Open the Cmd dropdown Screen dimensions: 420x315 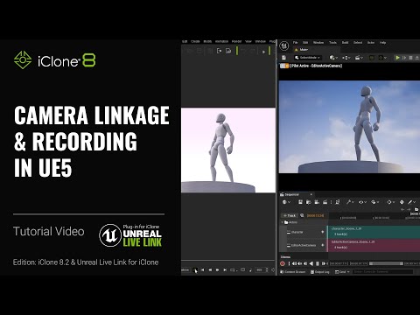pyautogui.click(x=342, y=272)
